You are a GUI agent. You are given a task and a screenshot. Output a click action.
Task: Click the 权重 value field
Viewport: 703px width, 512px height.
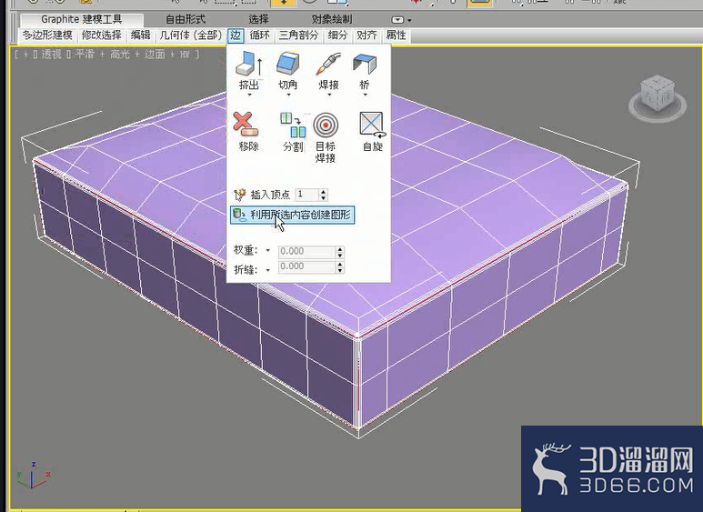(306, 251)
